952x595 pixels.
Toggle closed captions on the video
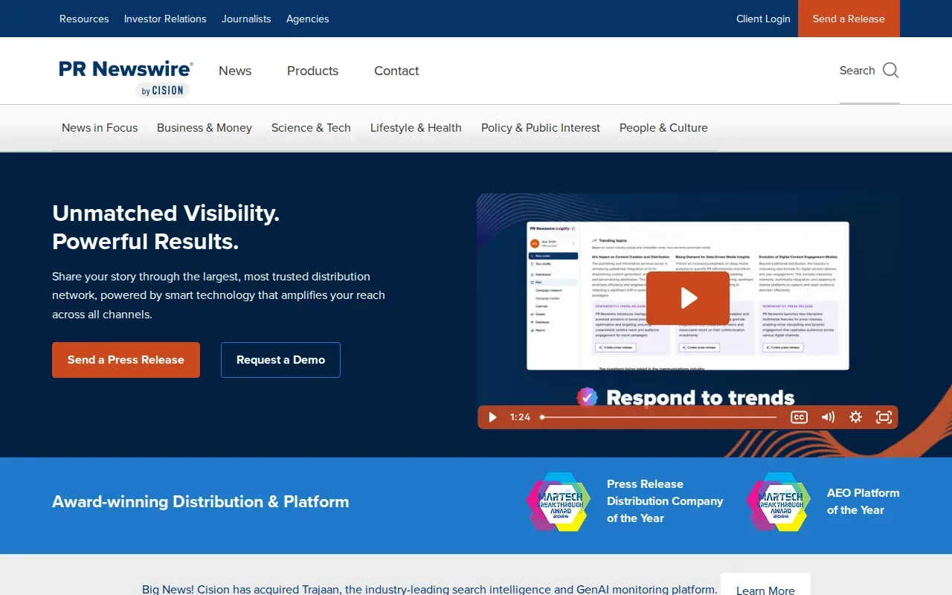799,417
